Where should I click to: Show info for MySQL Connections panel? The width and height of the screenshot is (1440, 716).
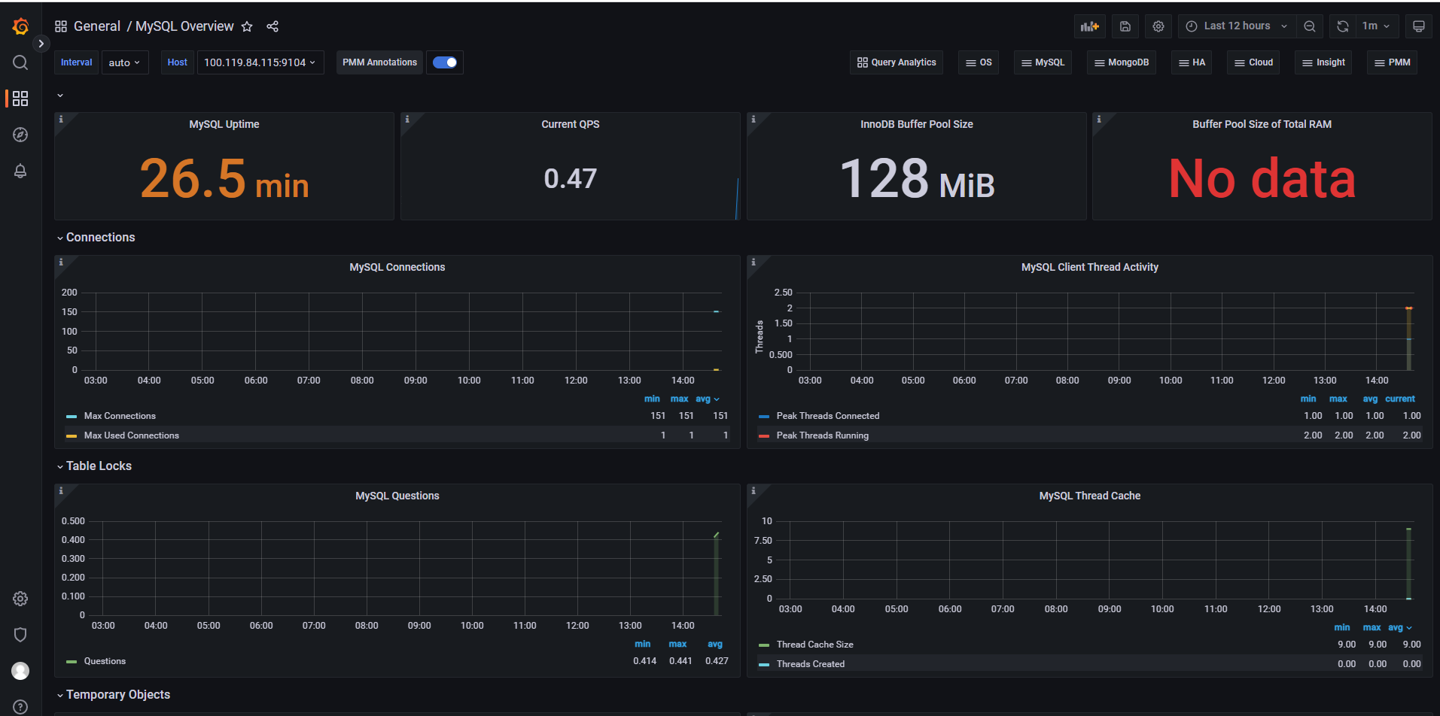[61, 262]
